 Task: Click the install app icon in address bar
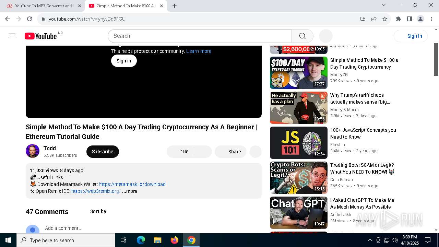tap(363, 19)
